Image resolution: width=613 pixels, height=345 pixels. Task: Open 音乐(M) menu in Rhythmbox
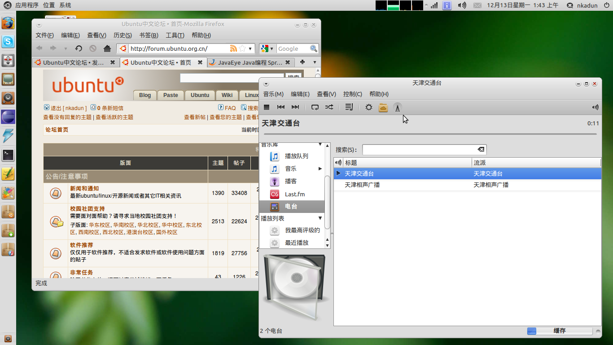point(273,94)
